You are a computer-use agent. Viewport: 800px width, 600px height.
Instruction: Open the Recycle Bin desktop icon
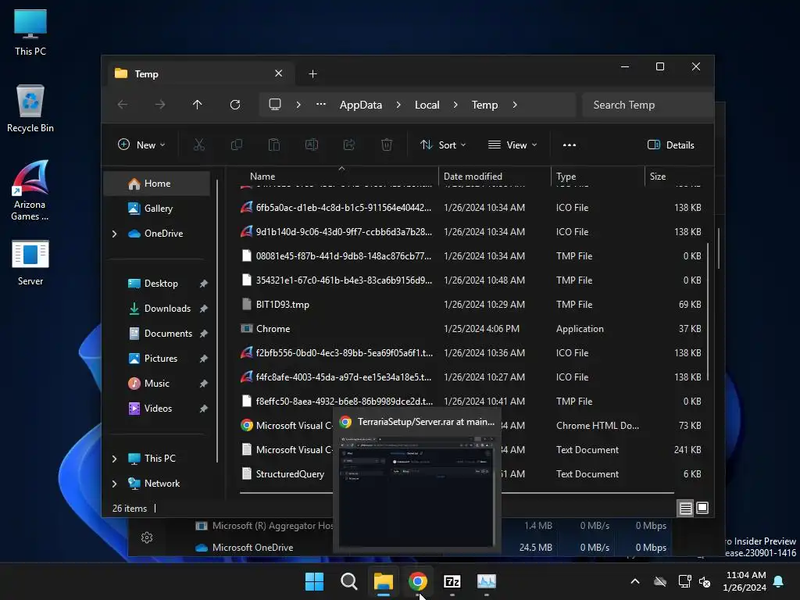point(30,109)
